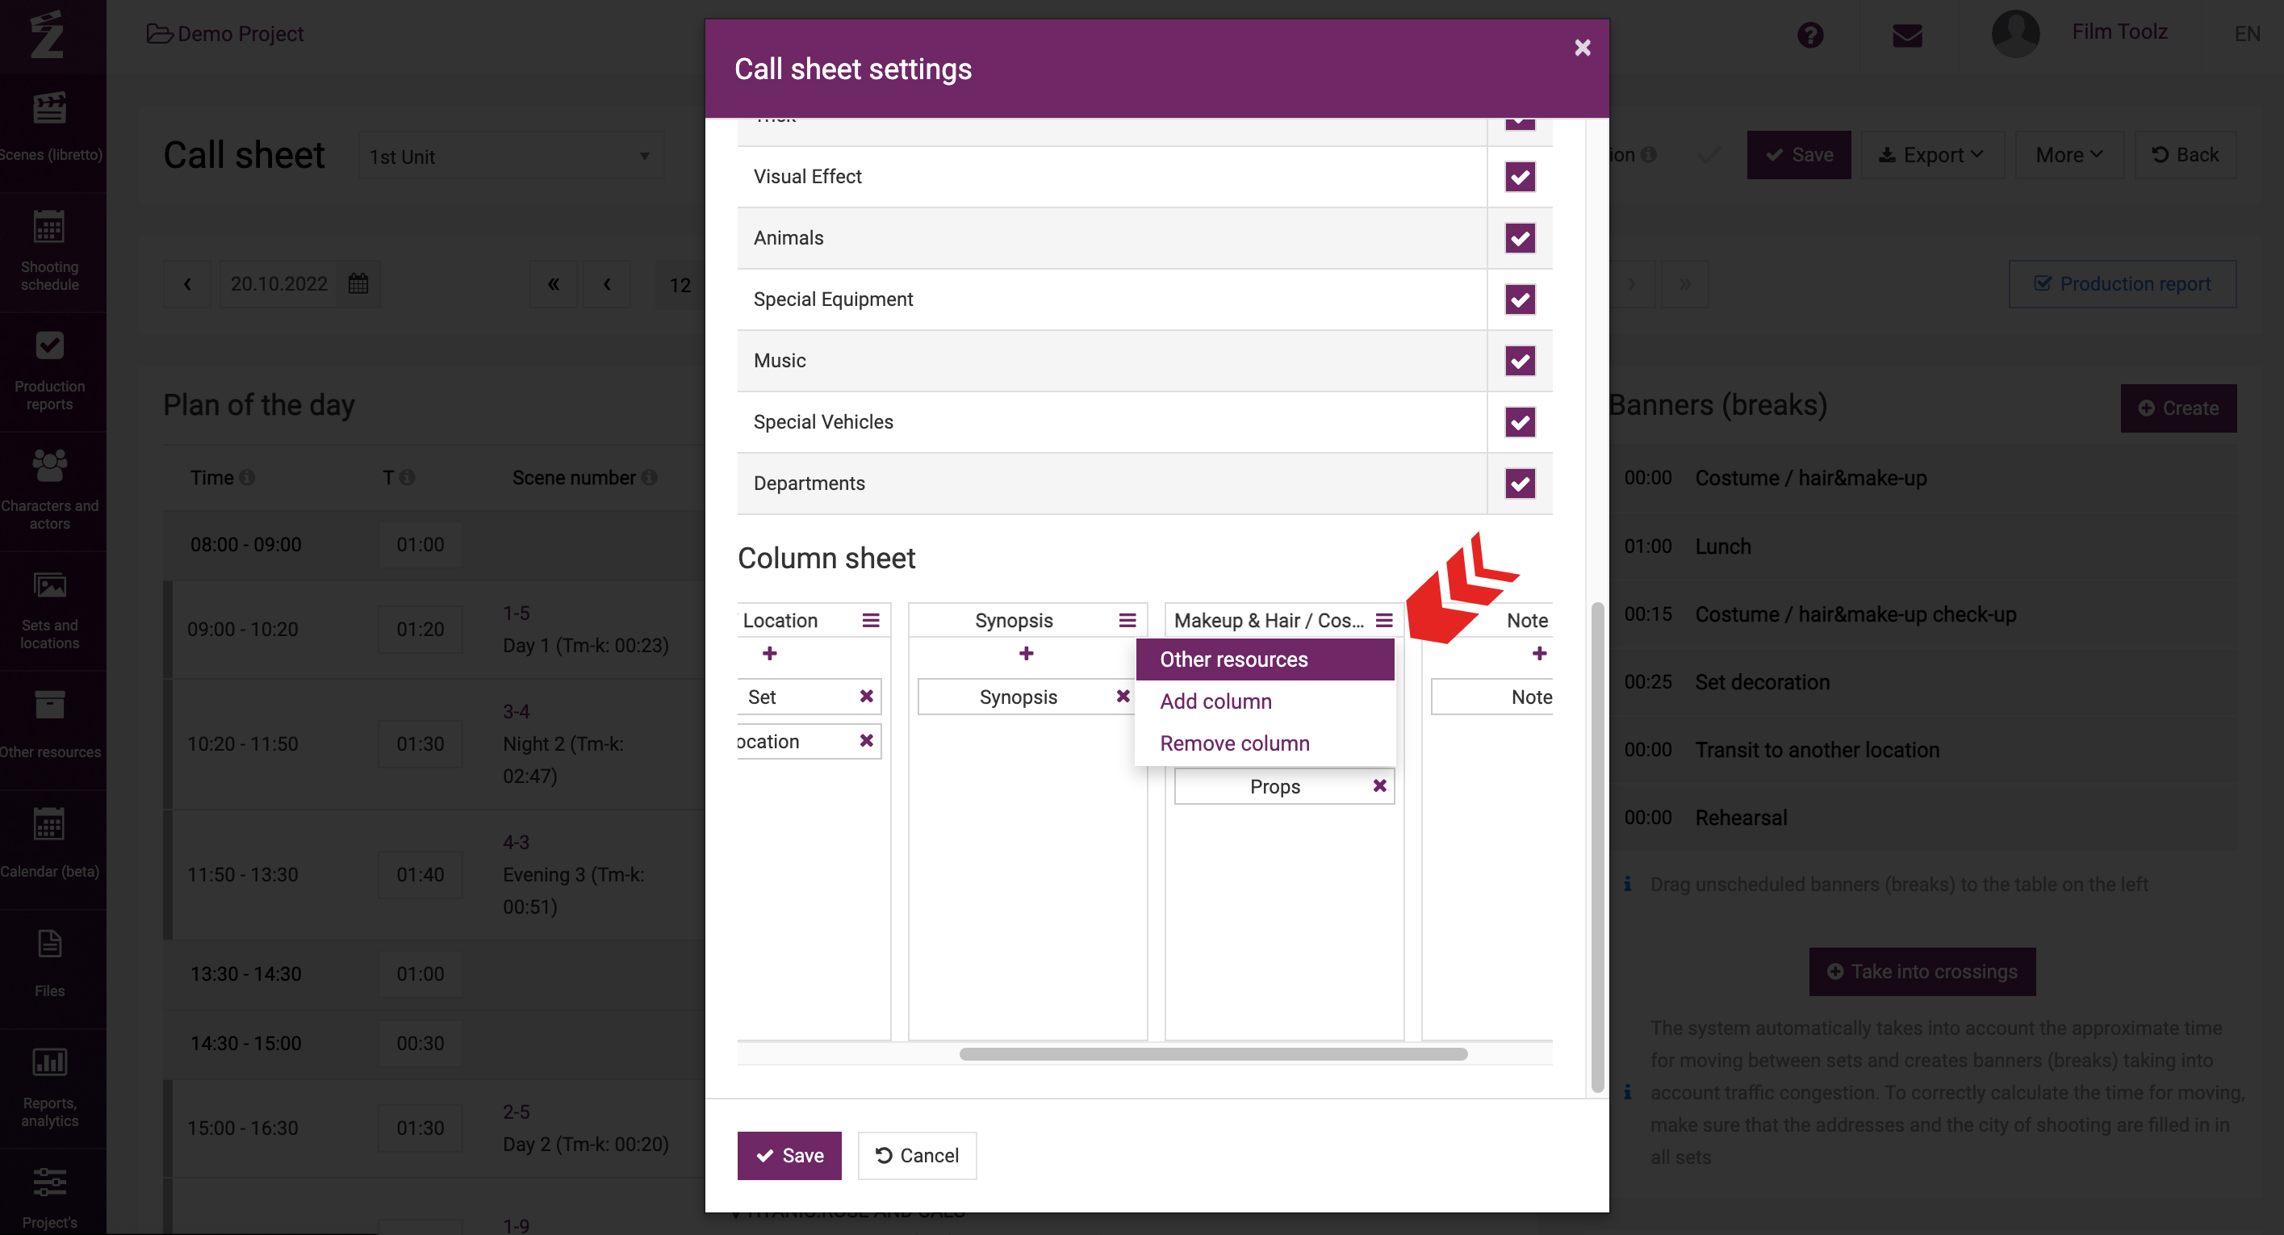Save the call sheet settings dialog
The image size is (2284, 1235).
pyautogui.click(x=789, y=1155)
